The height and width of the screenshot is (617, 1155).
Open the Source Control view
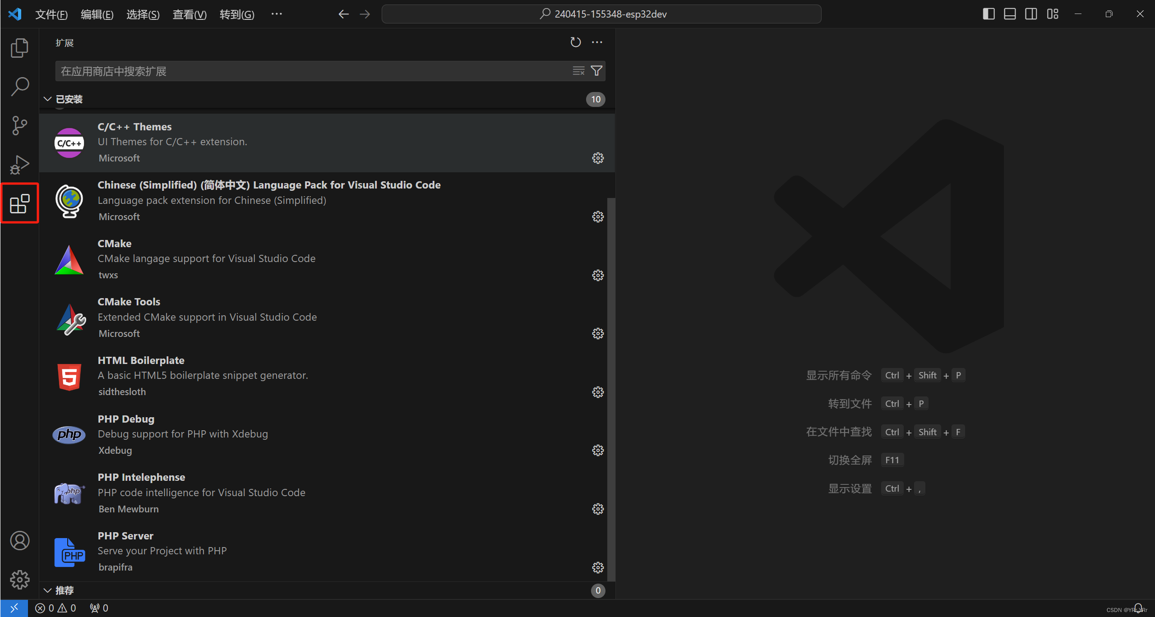pyautogui.click(x=19, y=125)
